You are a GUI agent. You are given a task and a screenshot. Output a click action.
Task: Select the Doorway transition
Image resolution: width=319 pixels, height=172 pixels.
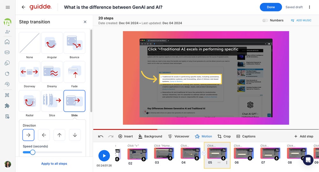[29, 72]
